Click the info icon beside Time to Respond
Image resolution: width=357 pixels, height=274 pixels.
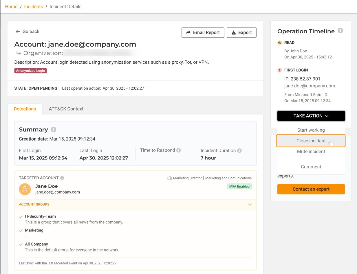(x=179, y=150)
